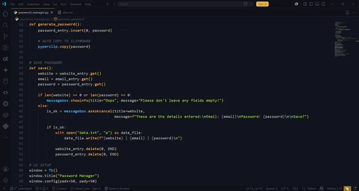Click Connect in the status bar
The height and width of the screenshot is (191, 359).
[x=59, y=188]
